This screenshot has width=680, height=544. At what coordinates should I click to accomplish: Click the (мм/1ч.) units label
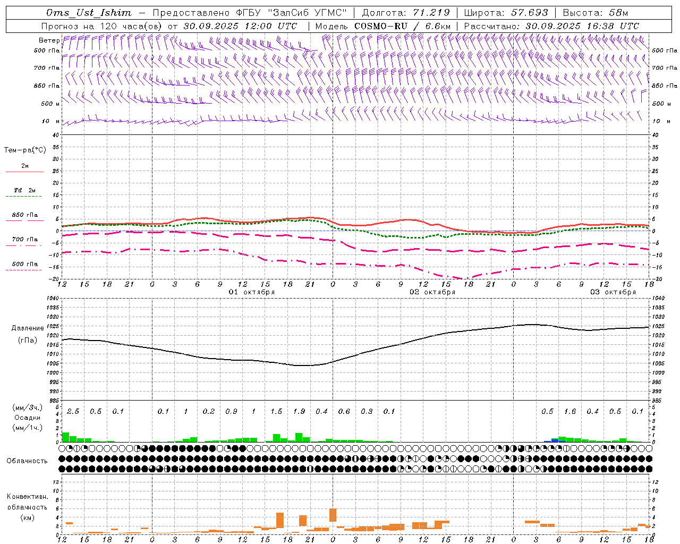click(x=27, y=428)
